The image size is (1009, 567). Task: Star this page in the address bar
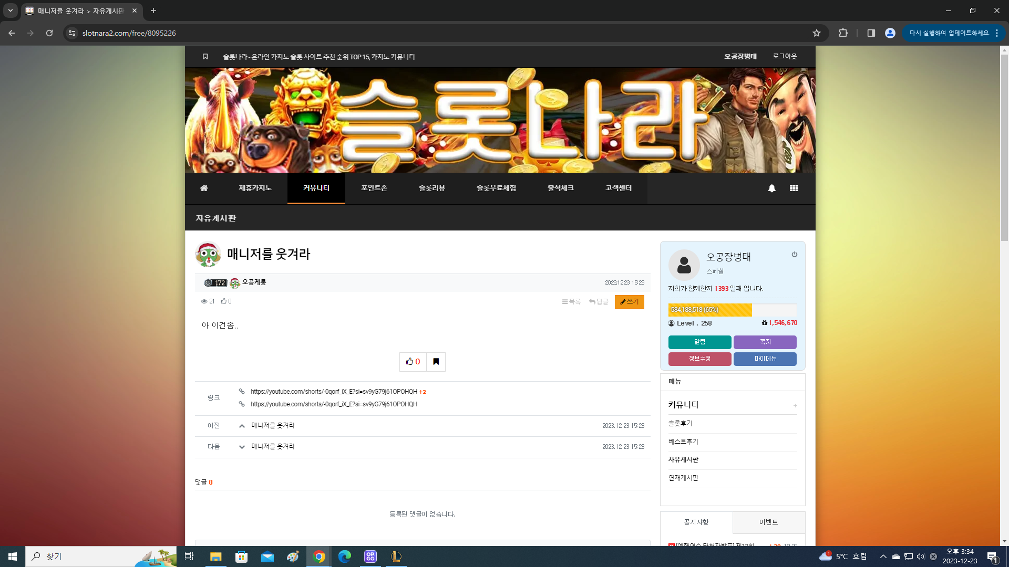817,33
